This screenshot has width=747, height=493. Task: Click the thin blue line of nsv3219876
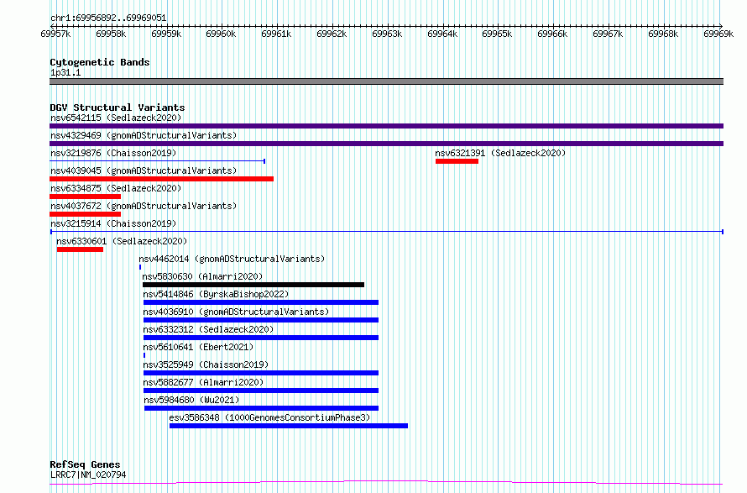[x=157, y=161]
